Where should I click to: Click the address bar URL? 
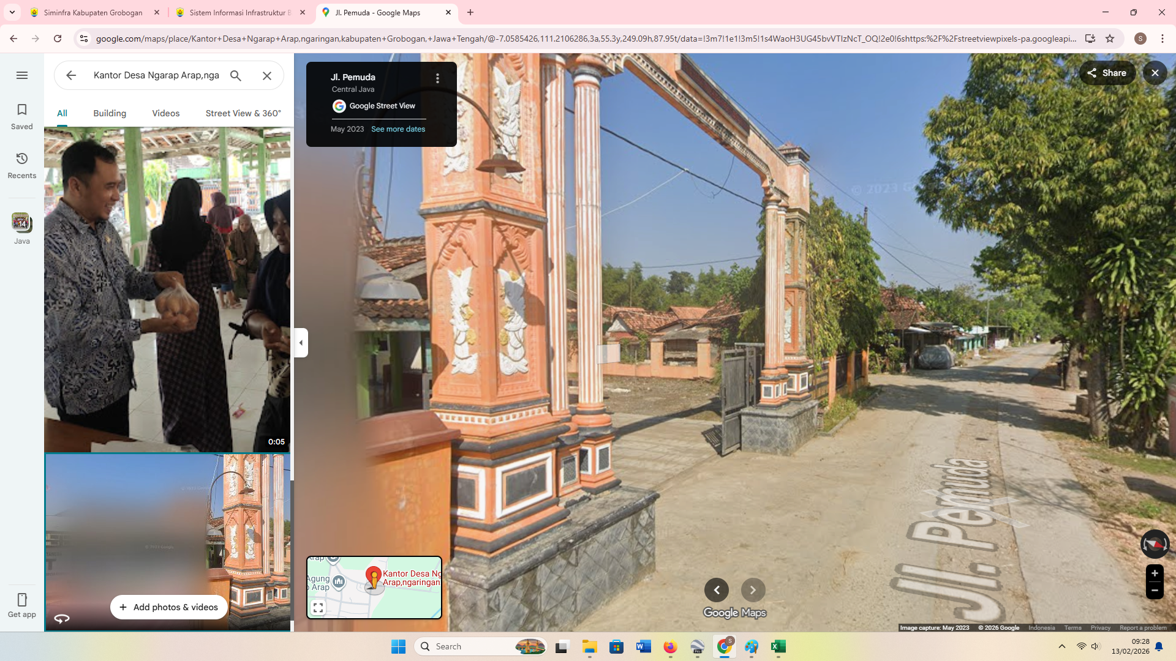click(585, 39)
